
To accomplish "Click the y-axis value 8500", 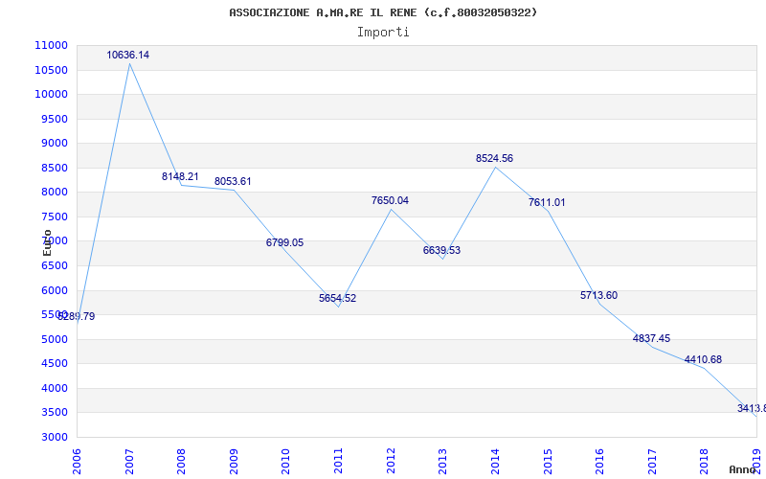I will (x=54, y=168).
